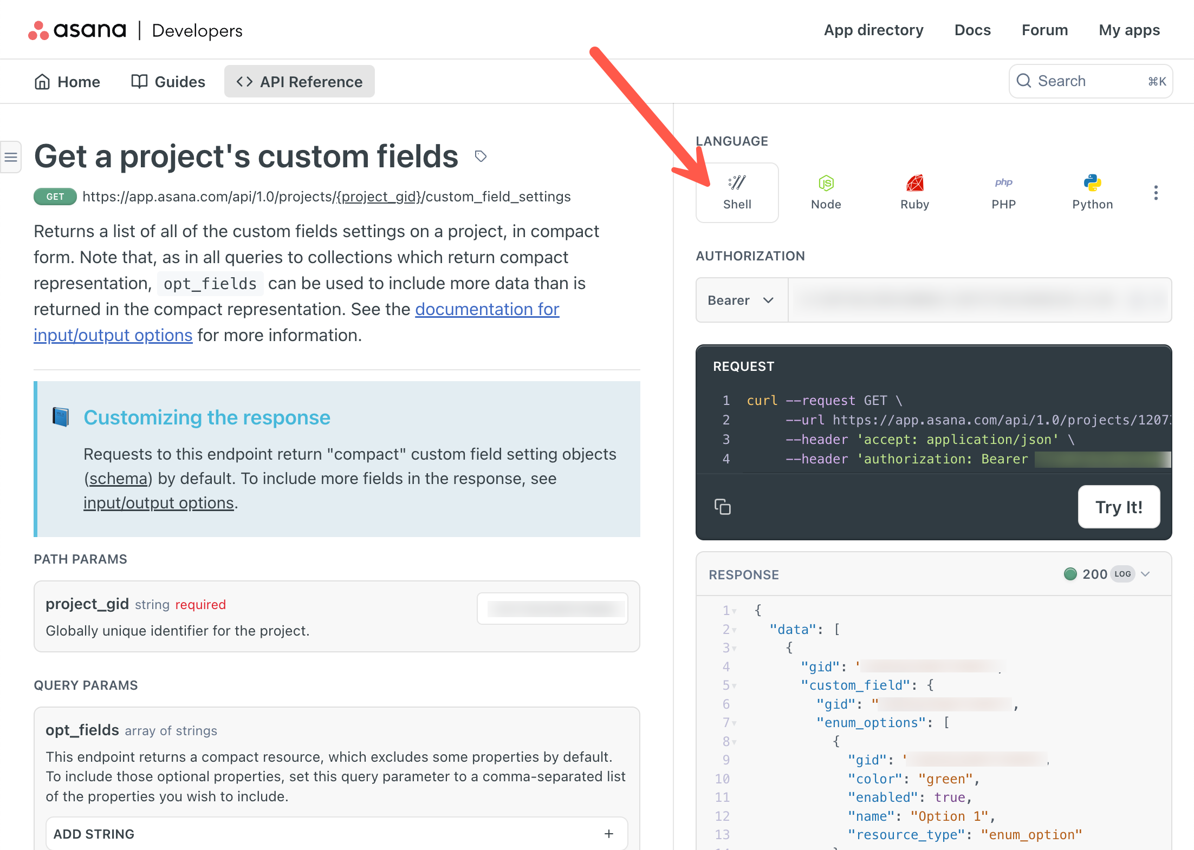1194x850 pixels.
Task: Open the sidebar hamburger menu
Action: coord(11,157)
